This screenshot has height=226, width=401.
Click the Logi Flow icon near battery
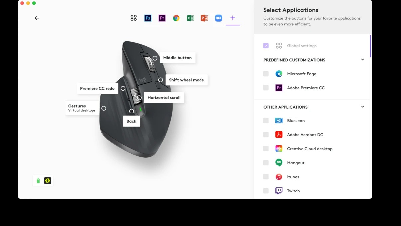[48, 181]
